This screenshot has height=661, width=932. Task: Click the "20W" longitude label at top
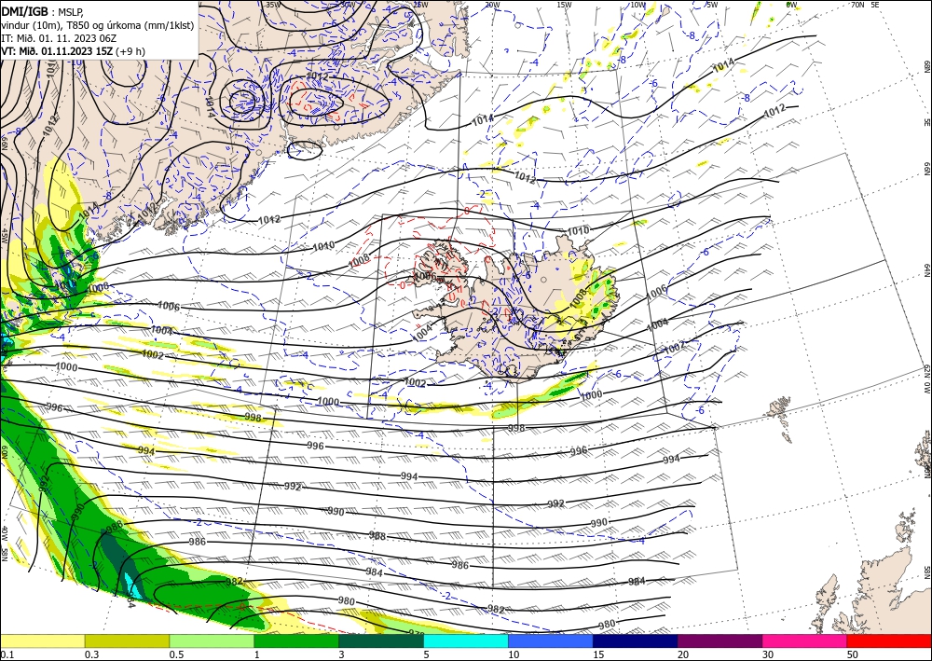pyautogui.click(x=491, y=5)
